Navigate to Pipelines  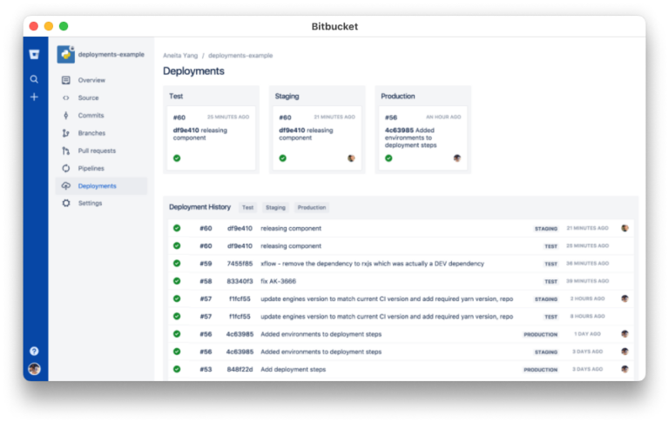pos(91,169)
